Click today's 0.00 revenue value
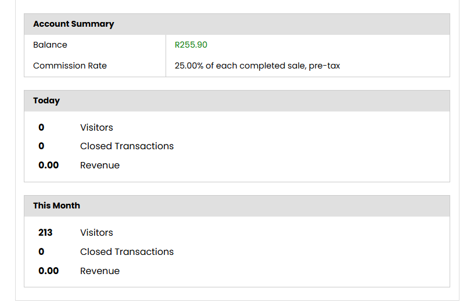The image size is (474, 306). click(x=49, y=165)
